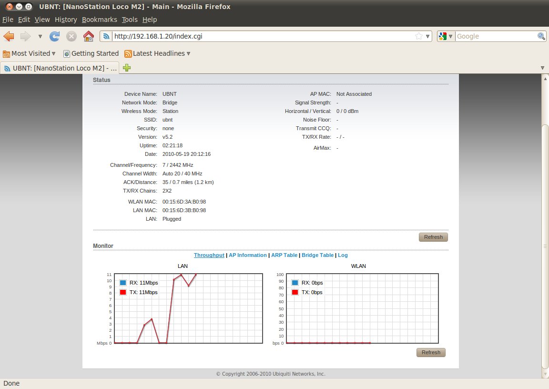Click the bookmark star in address bar

pos(418,36)
